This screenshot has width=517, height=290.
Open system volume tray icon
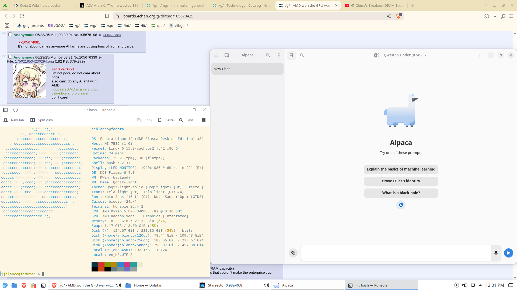click(x=465, y=285)
